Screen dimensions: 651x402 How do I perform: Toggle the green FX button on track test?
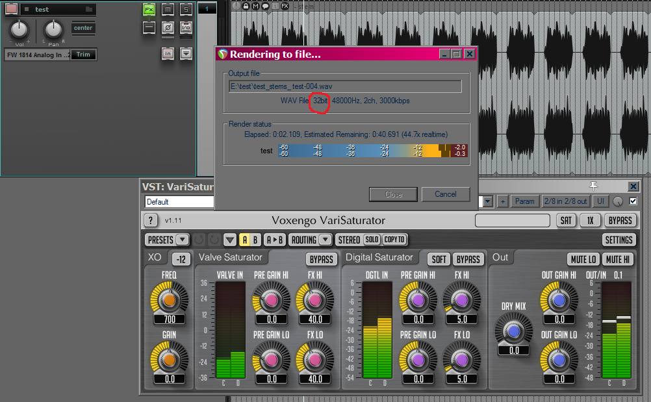point(149,10)
